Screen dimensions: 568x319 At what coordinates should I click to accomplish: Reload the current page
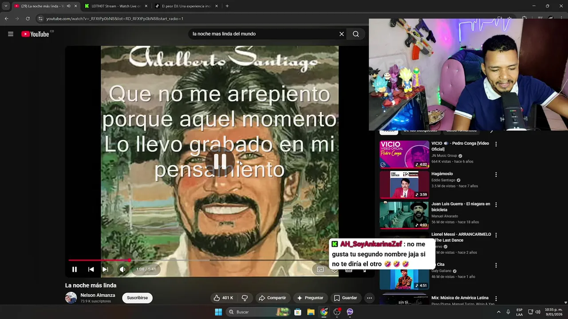point(28,19)
